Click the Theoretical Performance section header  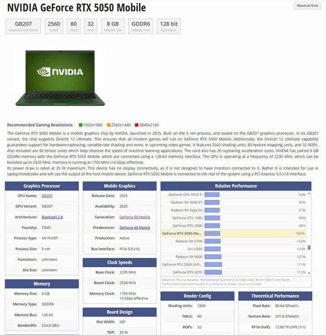coord(275,296)
